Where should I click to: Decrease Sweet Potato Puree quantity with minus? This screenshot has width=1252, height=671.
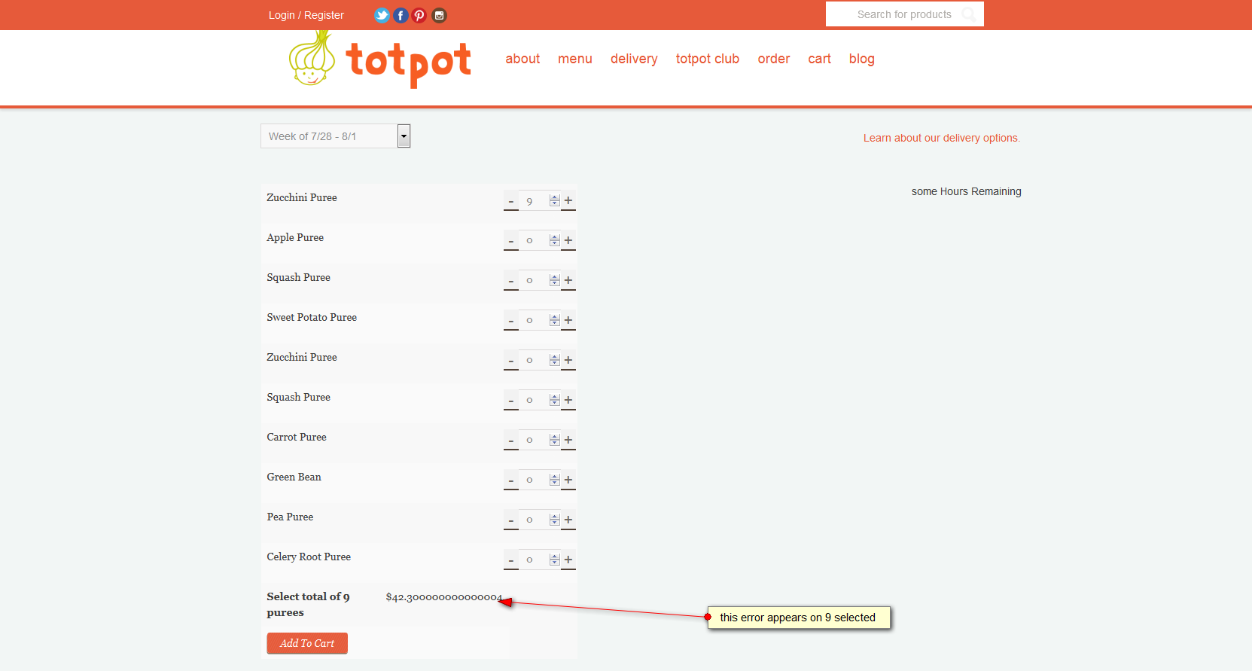click(511, 321)
